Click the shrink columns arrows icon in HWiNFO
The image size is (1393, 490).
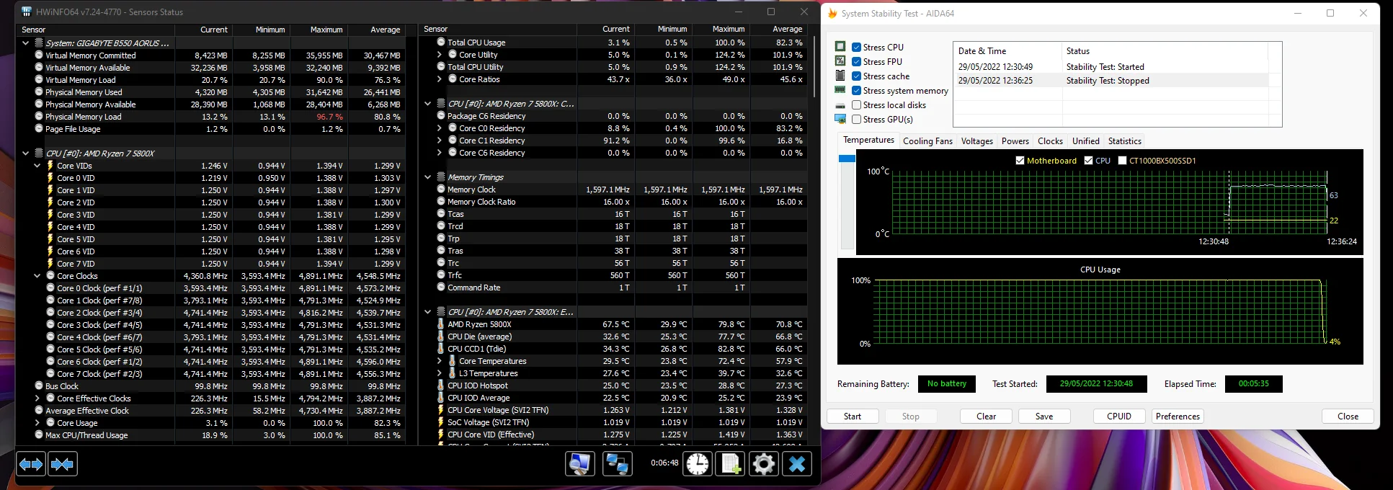pos(63,464)
